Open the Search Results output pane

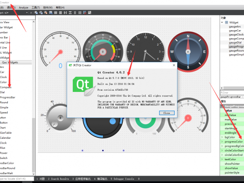click(x=59, y=179)
